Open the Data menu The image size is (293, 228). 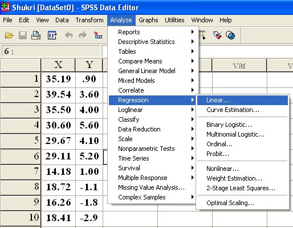[62, 20]
